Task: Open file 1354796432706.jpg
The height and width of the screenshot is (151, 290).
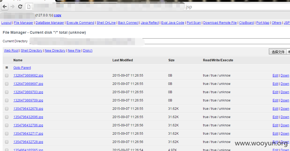Action: (28, 125)
